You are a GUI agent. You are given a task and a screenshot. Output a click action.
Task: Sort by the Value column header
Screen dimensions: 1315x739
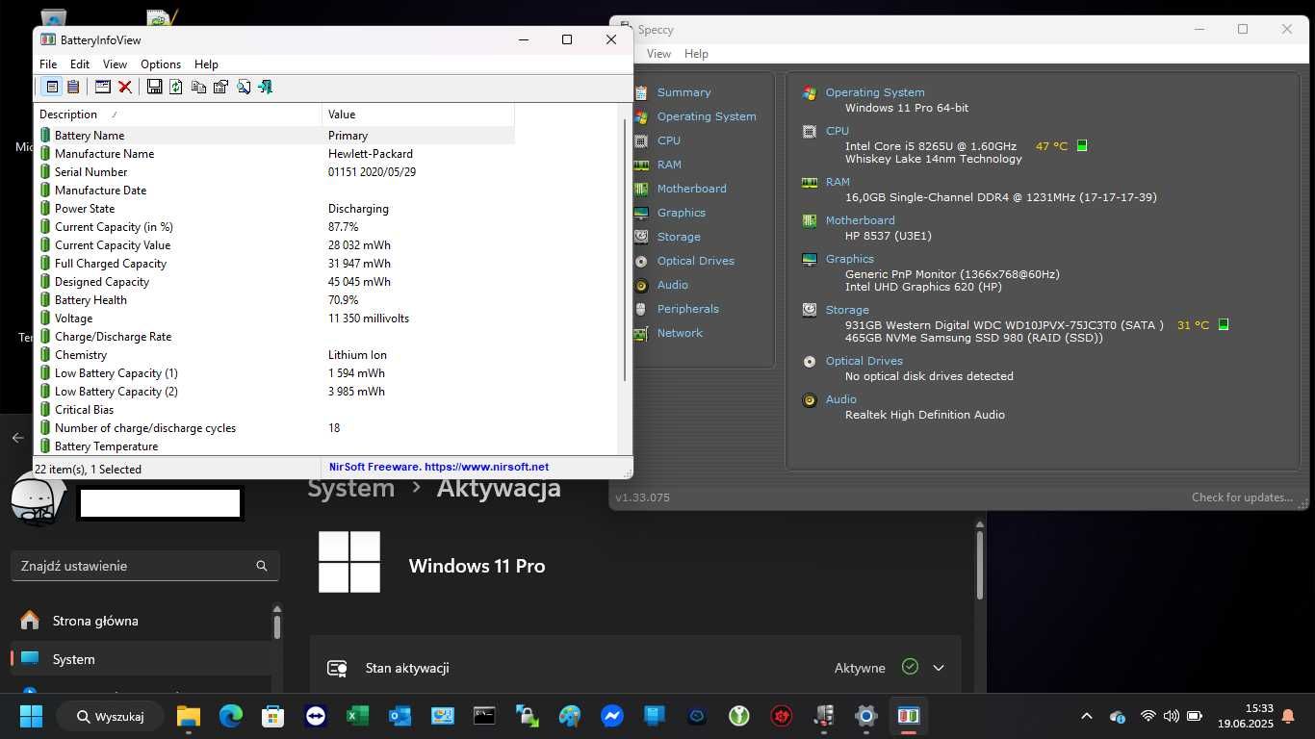(x=419, y=114)
